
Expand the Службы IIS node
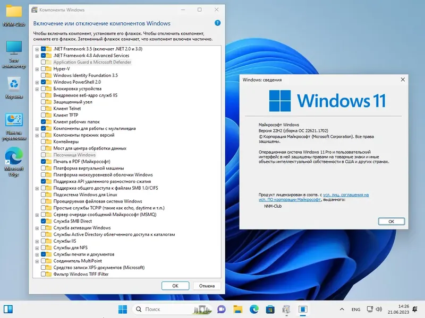(37, 241)
